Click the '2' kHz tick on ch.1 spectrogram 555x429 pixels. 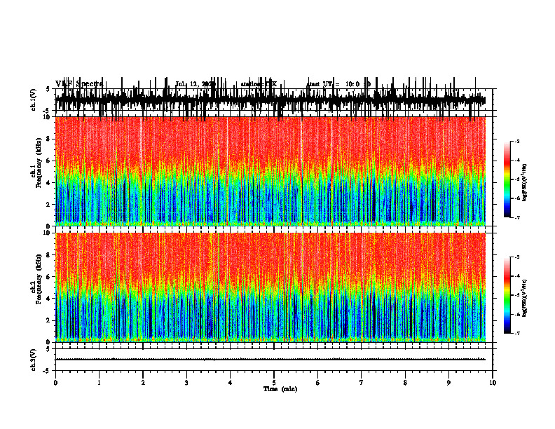(48, 205)
